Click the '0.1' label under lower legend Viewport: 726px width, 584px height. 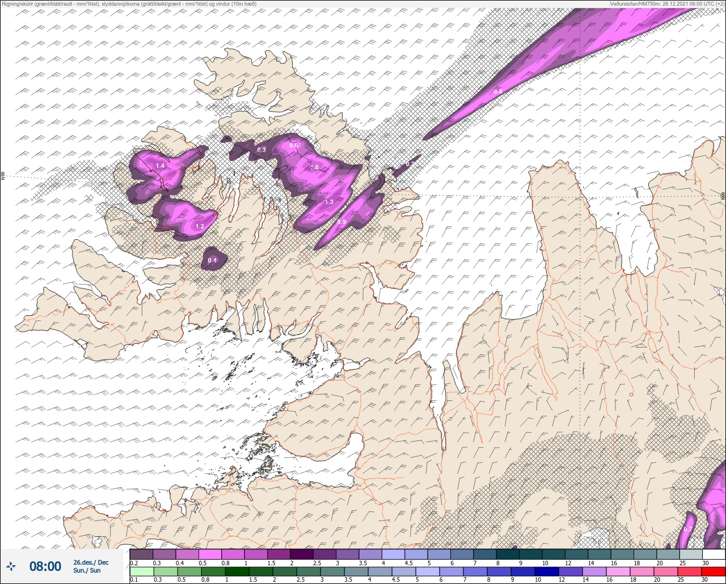click(134, 580)
